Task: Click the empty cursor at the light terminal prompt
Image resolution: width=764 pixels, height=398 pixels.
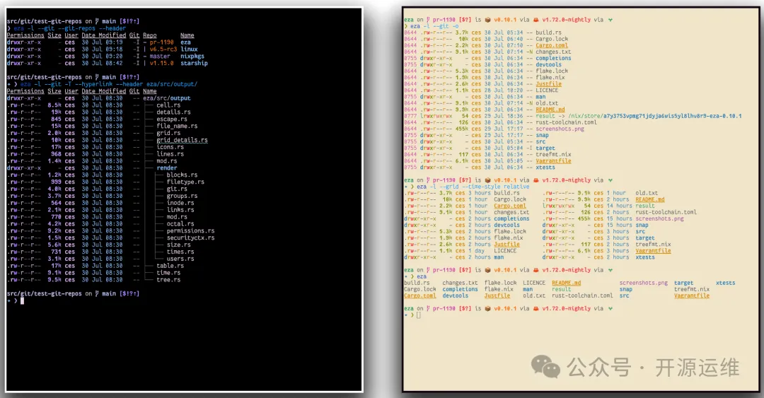Action: [x=418, y=315]
